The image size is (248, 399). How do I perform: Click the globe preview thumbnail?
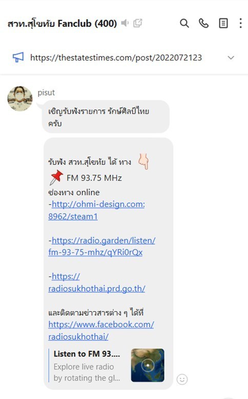148,366
